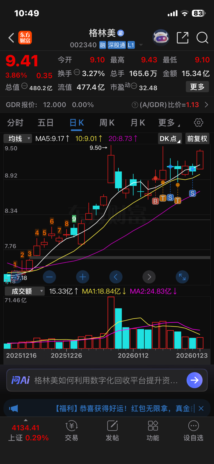This screenshot has height=464, width=214.
Task: Tap the L1 level badge
Action: pos(131,45)
